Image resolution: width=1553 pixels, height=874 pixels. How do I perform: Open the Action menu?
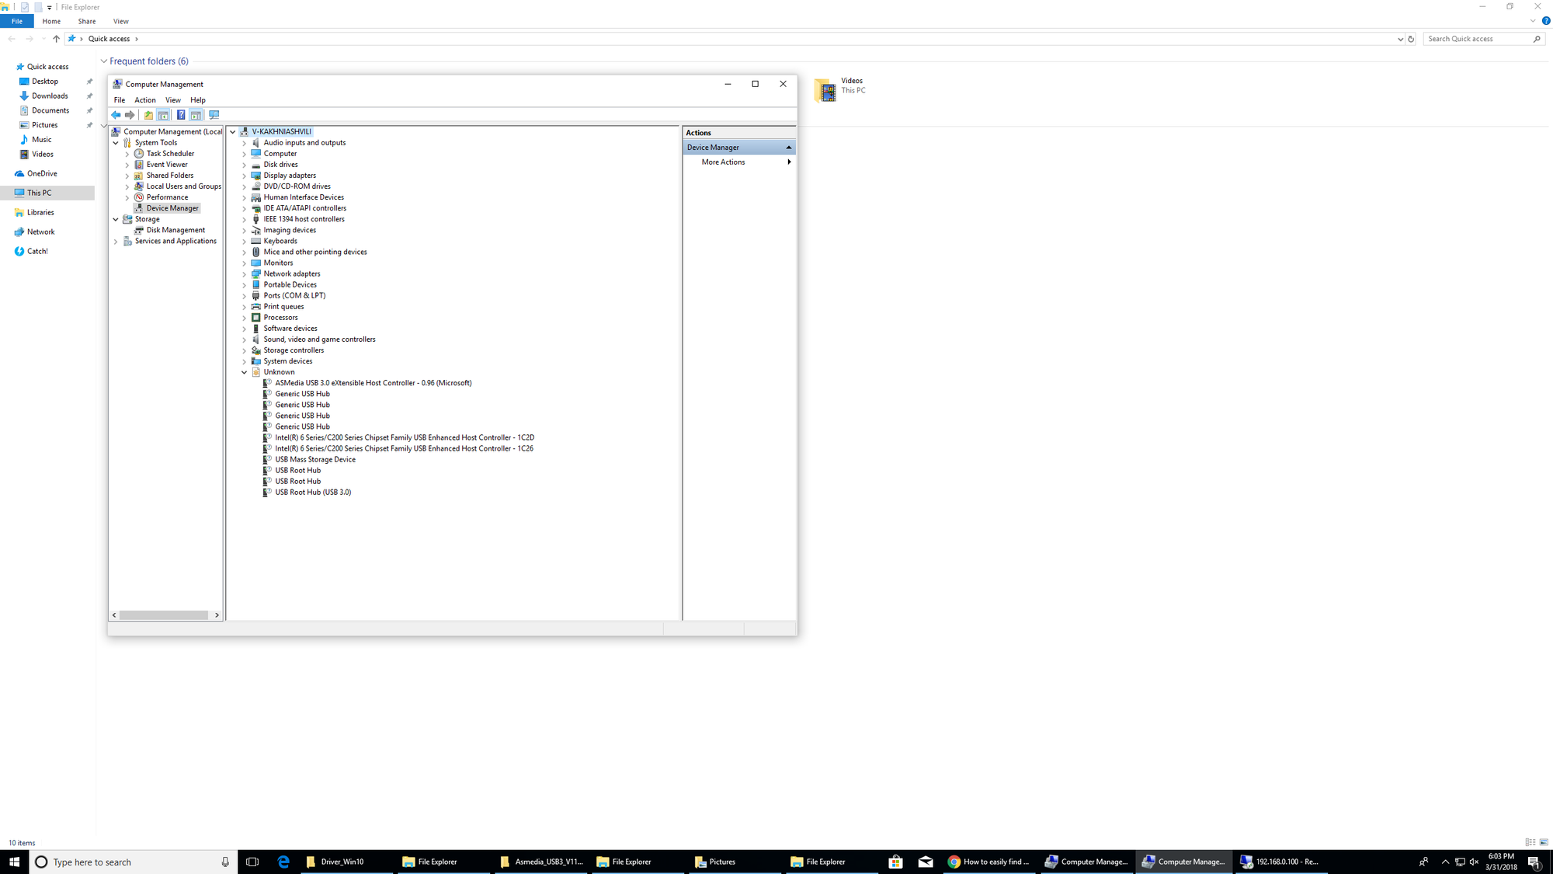click(x=145, y=99)
